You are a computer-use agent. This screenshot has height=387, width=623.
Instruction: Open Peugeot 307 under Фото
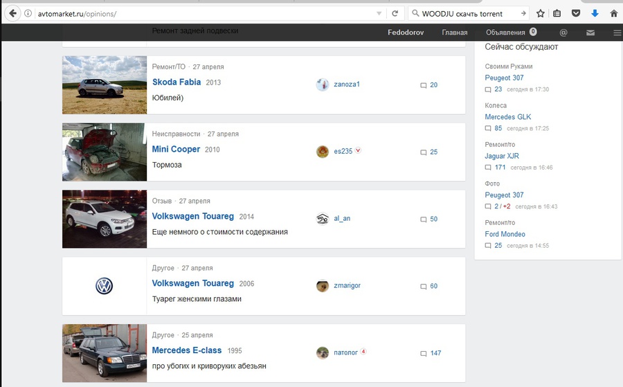(504, 195)
